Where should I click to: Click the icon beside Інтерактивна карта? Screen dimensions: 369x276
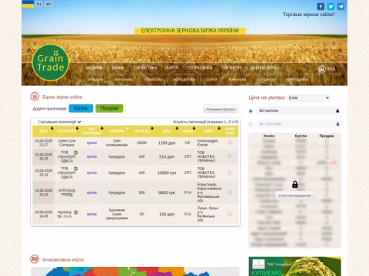pyautogui.click(x=35, y=259)
